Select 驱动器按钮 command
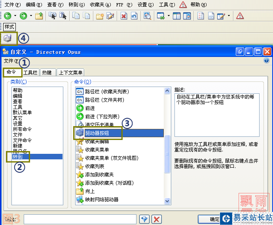Image resolution: width=273 pixels, height=225 pixels. (x=120, y=133)
